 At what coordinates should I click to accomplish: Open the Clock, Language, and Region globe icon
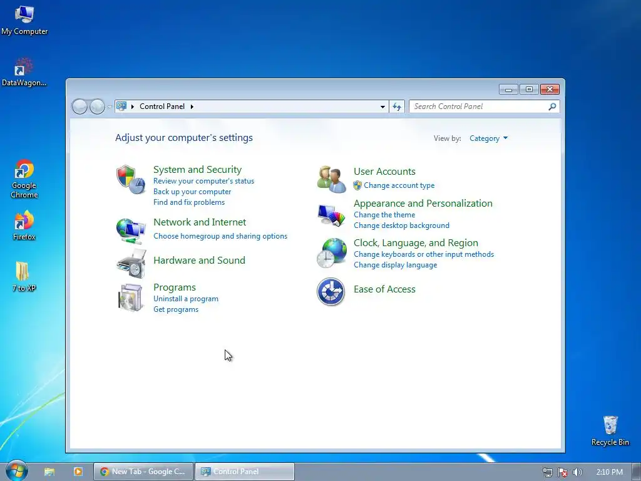[332, 253]
